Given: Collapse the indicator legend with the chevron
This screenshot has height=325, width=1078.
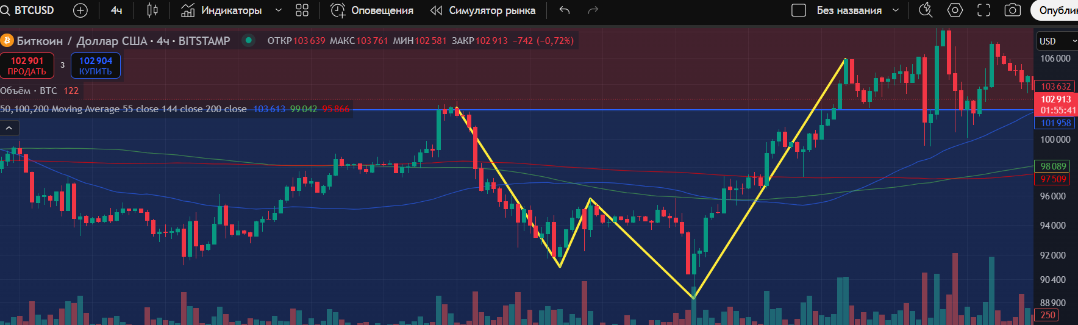Looking at the screenshot, I should click(10, 128).
